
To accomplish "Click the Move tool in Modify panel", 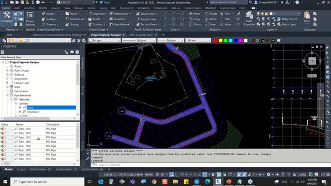I will tap(194, 14).
